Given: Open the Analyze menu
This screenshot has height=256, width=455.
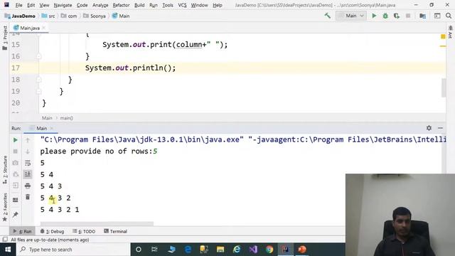Looking at the screenshot, I should tap(100, 5).
